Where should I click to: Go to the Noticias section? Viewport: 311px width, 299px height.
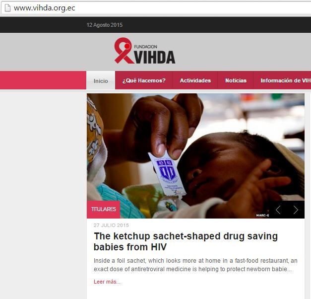click(236, 80)
